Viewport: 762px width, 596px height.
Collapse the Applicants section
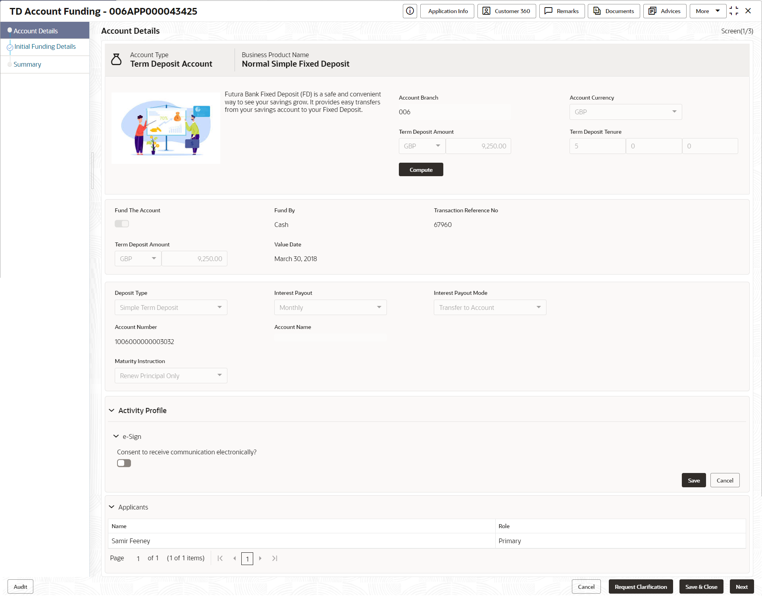point(112,507)
